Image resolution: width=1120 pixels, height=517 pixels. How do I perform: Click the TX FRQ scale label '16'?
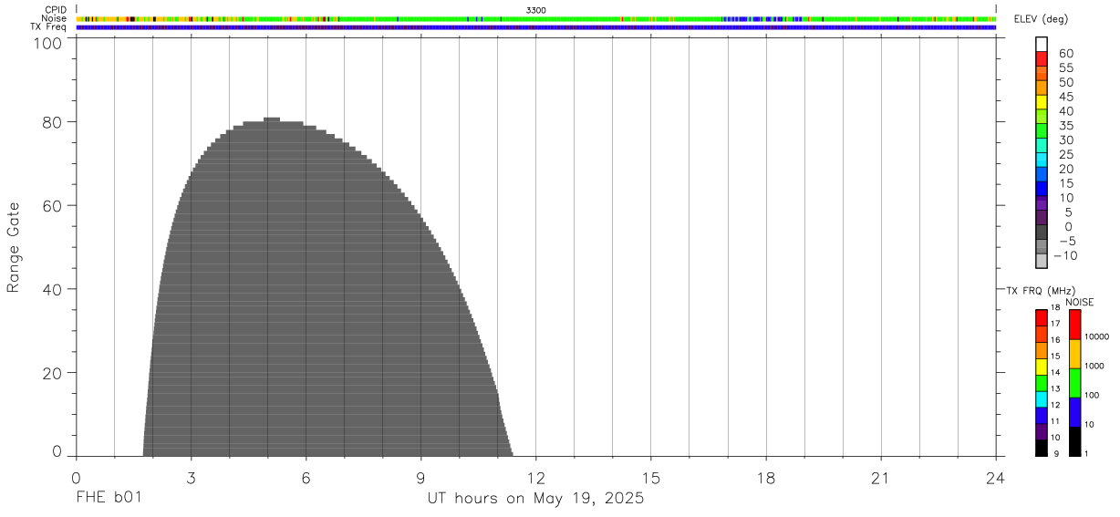click(x=1055, y=339)
